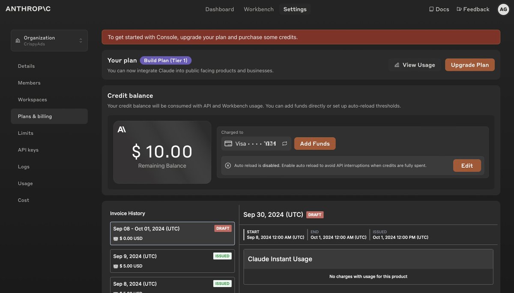Expand the Organization CrispyAds selector
Viewport: 514px width, 293px height.
tap(49, 41)
